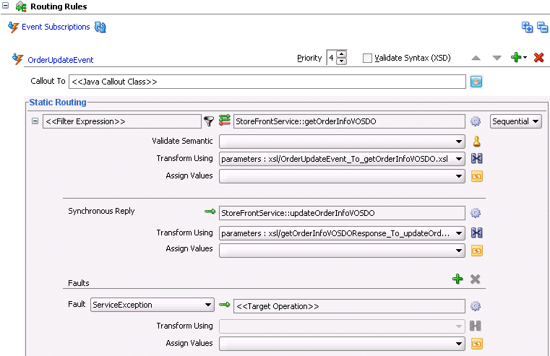The height and width of the screenshot is (356, 550).
Task: Remove the selected fault
Action: point(476,279)
